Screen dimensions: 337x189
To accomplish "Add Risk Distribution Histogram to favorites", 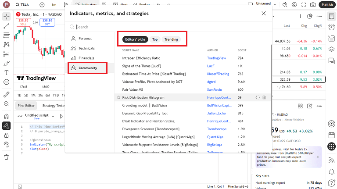I will (118, 97).
